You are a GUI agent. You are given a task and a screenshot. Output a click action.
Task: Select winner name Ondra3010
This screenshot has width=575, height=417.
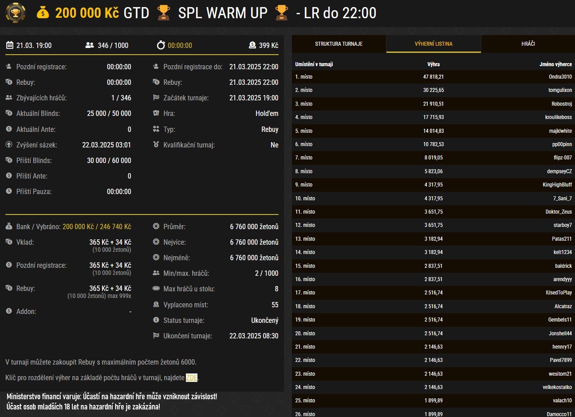coord(560,77)
